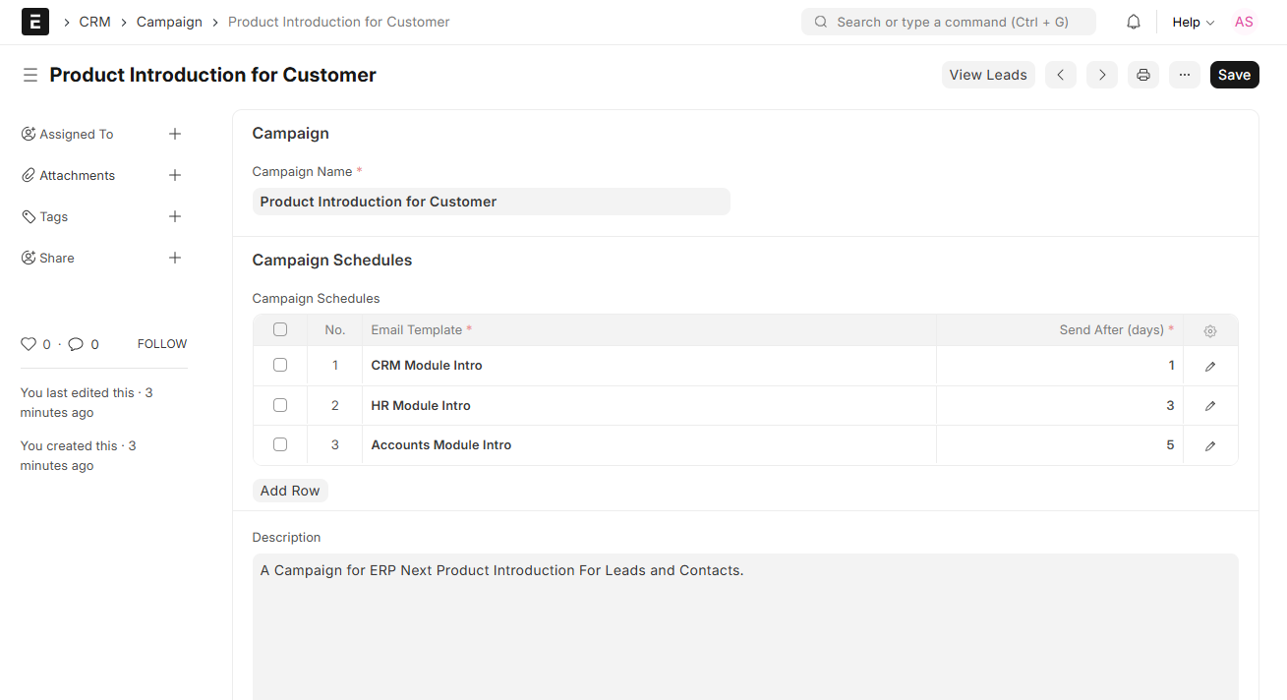
Task: Navigate to CRM in the breadcrumb
Action: (94, 22)
